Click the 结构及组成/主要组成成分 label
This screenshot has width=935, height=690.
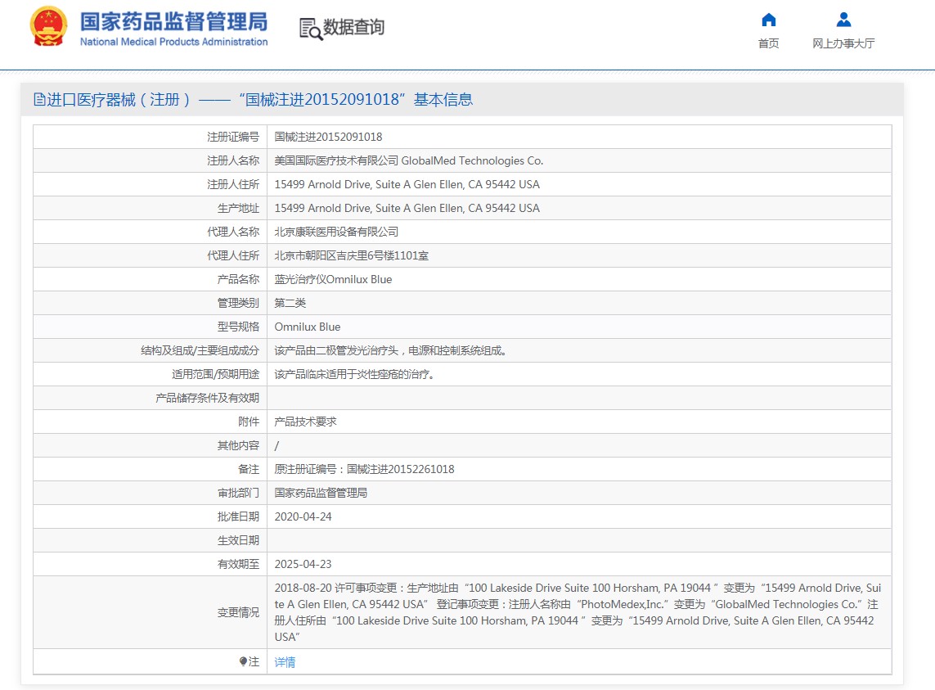point(200,350)
